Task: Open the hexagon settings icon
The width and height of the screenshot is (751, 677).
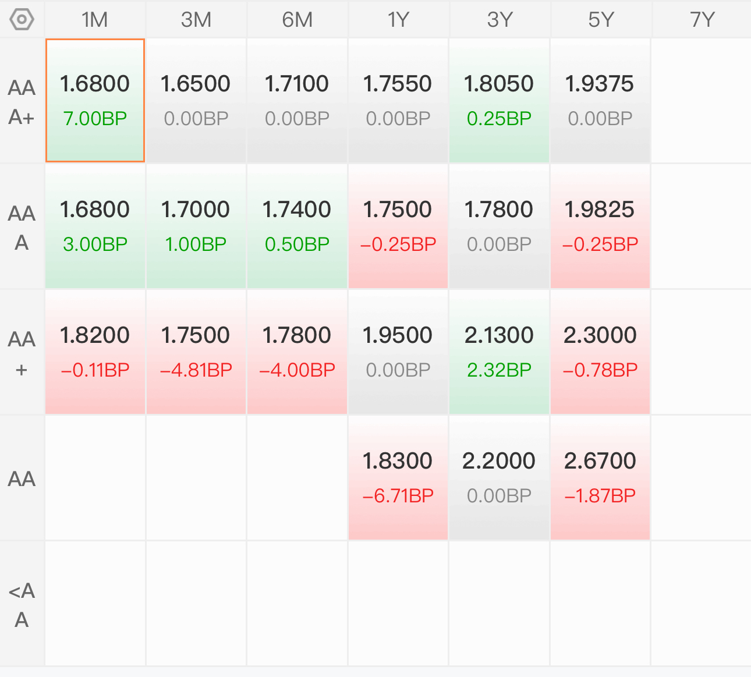Action: (x=22, y=20)
